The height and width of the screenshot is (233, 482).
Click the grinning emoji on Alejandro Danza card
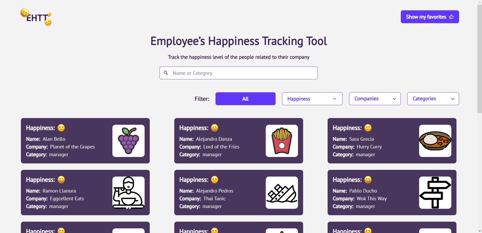215,128
